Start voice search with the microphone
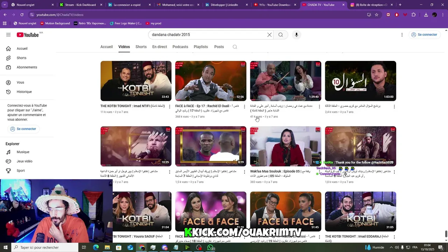The image size is (448, 252). click(296, 35)
